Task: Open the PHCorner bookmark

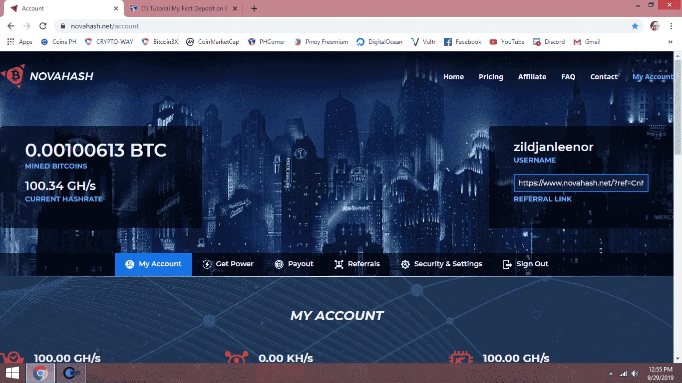Action: pos(267,42)
